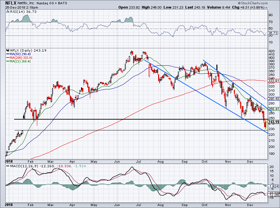280x208 pixels.
Task: Click the green up-arrow change indicator
Action: pyautogui.click(x=266, y=8)
